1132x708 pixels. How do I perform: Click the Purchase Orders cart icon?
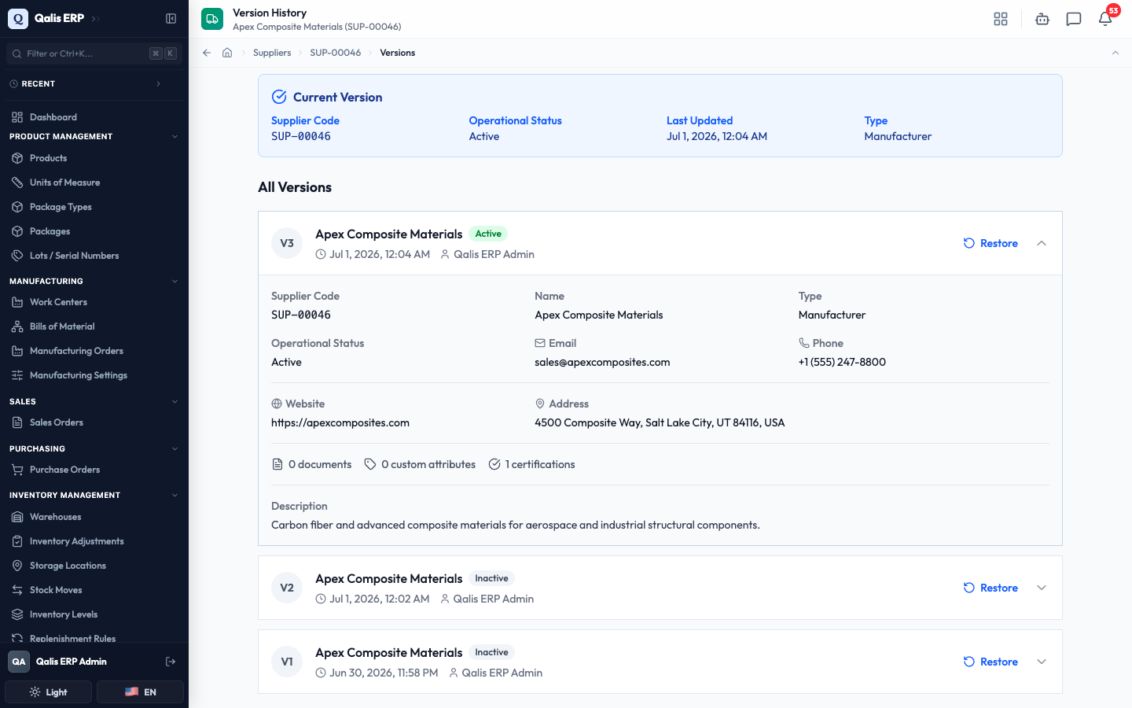(x=17, y=470)
